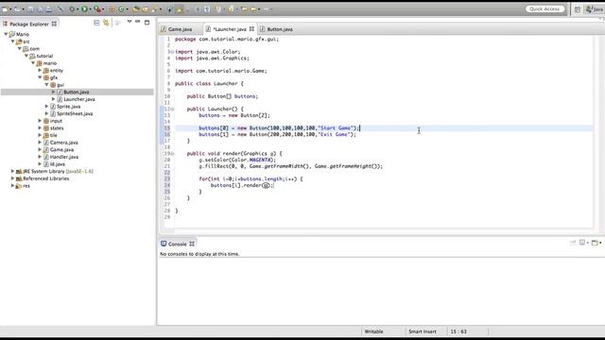Screen dimensions: 605x340
Task: Select Launcher.java in the tree
Action: pyautogui.click(x=79, y=99)
